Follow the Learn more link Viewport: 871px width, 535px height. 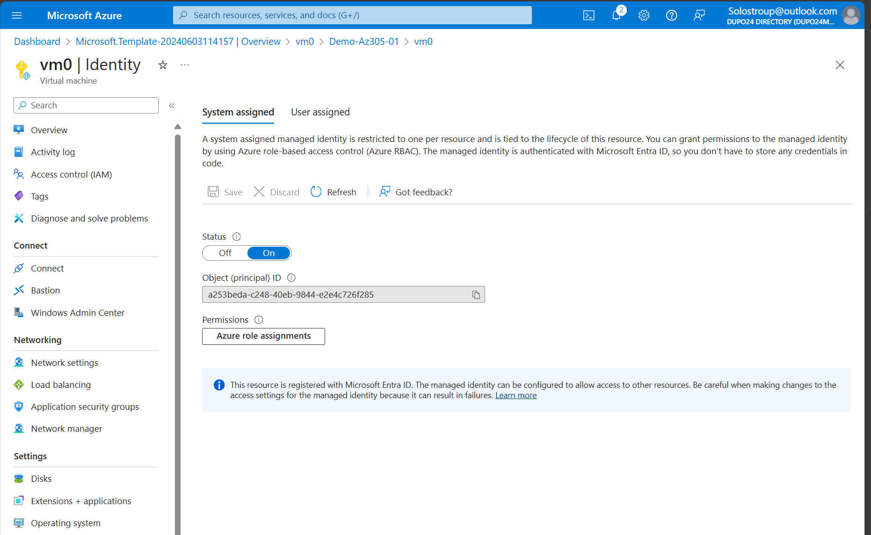516,395
